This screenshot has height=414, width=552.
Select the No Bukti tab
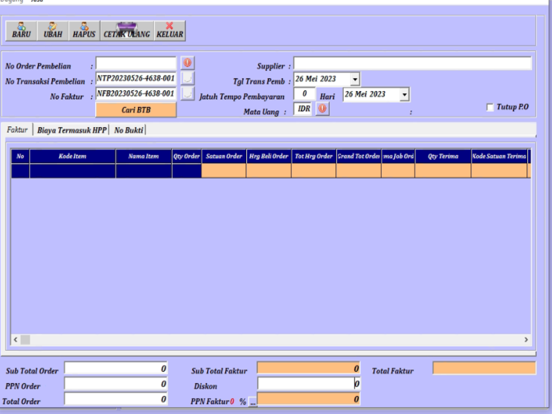(128, 130)
